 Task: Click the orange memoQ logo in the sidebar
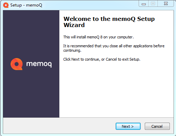[16, 64]
